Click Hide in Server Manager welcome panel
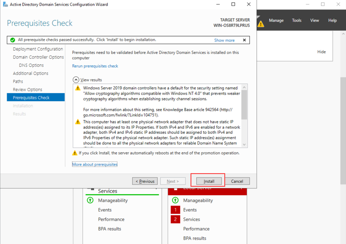 [x=321, y=52]
